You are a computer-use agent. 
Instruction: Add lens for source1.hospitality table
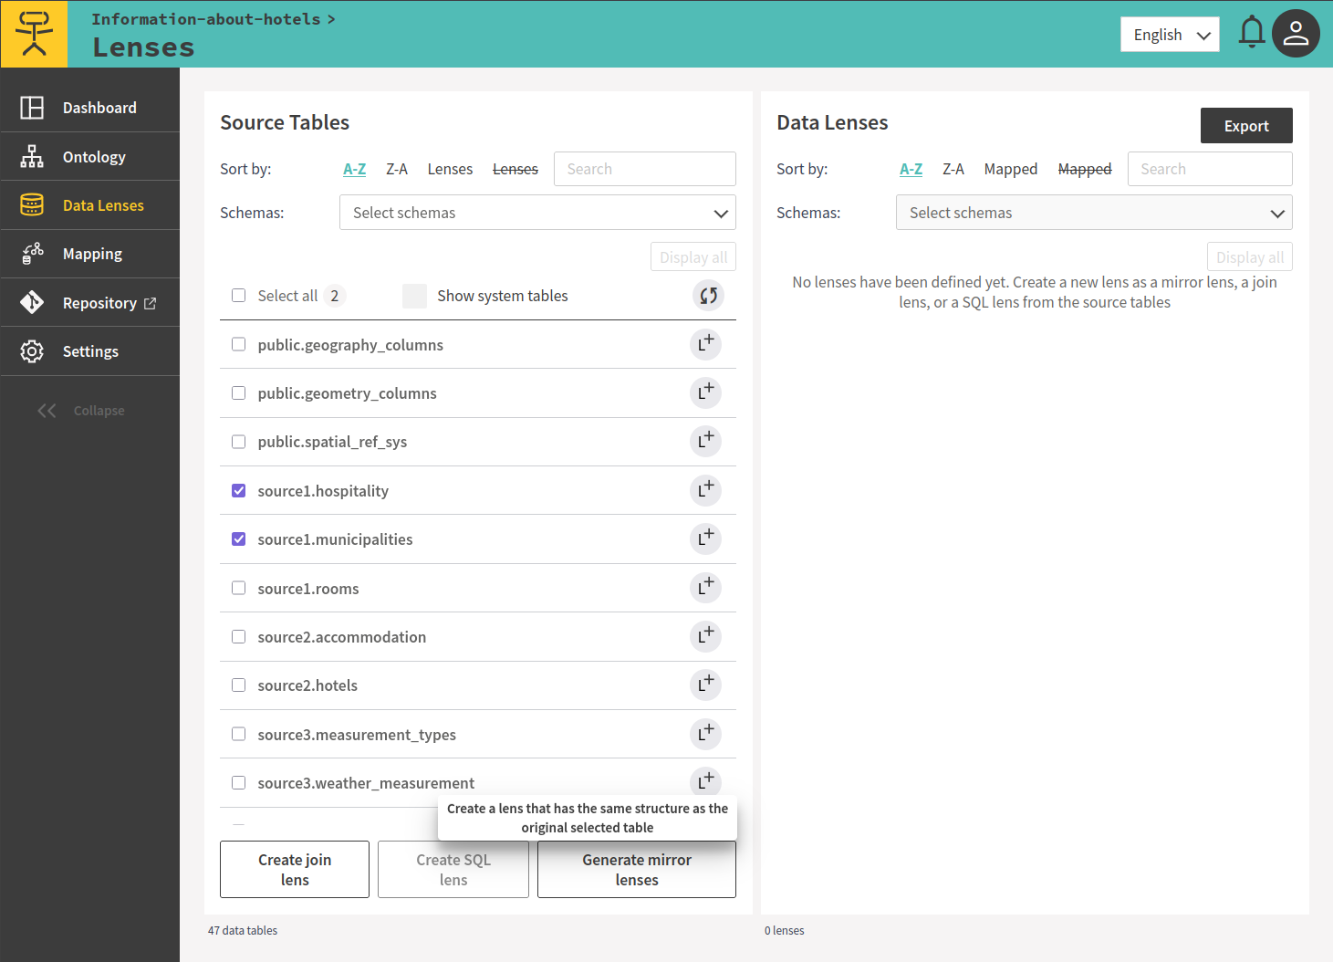point(705,490)
